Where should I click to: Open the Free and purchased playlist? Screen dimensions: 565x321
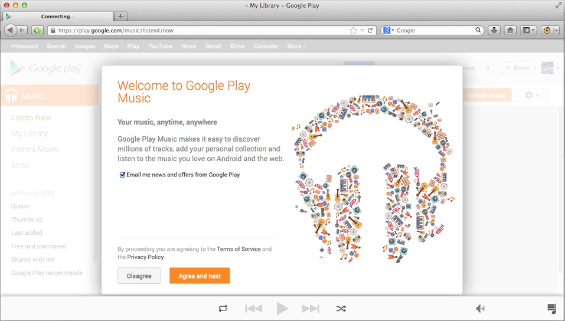coord(39,246)
